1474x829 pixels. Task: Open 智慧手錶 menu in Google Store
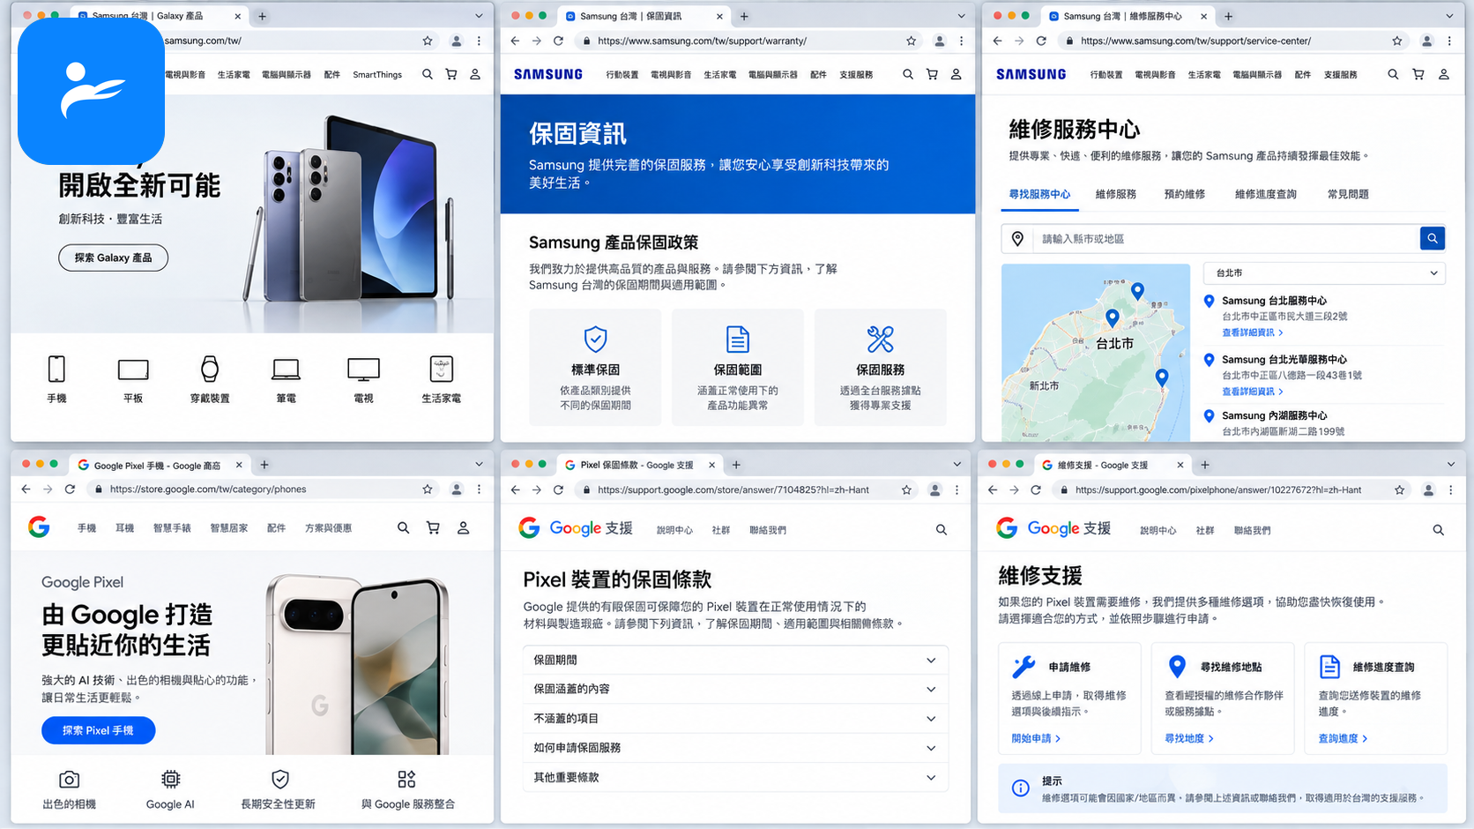tap(172, 528)
